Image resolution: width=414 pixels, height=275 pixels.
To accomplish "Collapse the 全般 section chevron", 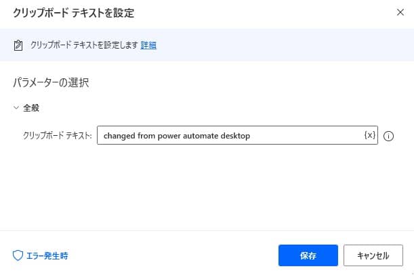I will [16, 107].
